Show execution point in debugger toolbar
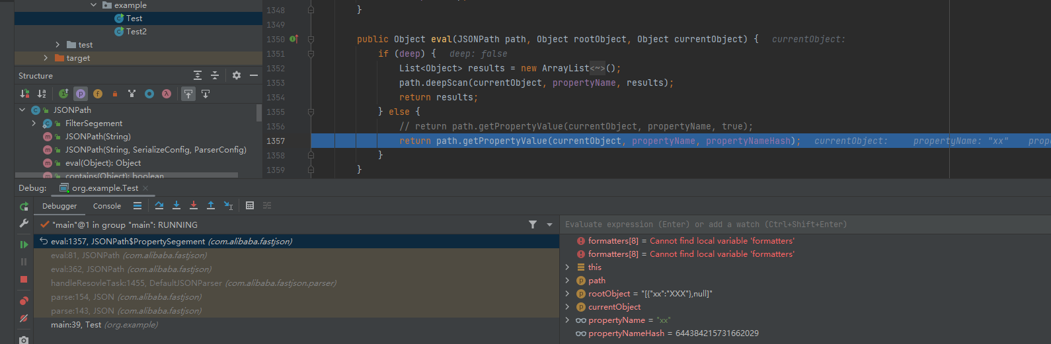The height and width of the screenshot is (344, 1051). (137, 205)
